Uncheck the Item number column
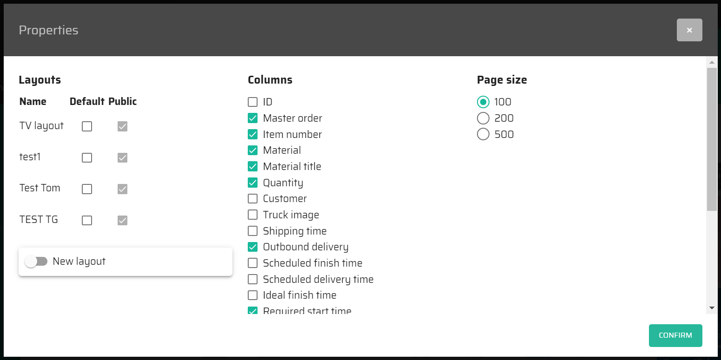721x360 pixels. point(252,134)
